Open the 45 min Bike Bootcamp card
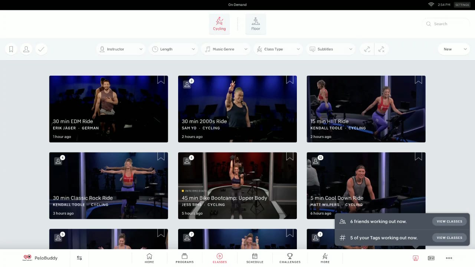 pyautogui.click(x=237, y=185)
